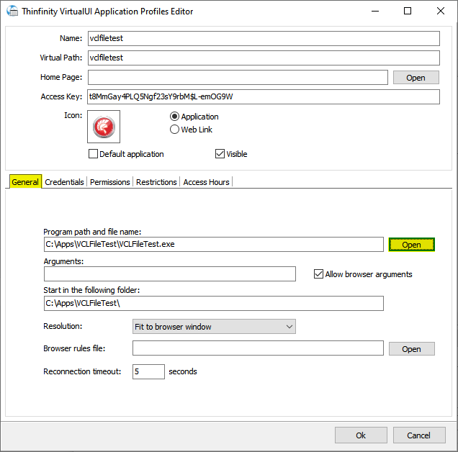The width and height of the screenshot is (458, 452).
Task: Open the Permissions tab
Action: 110,182
